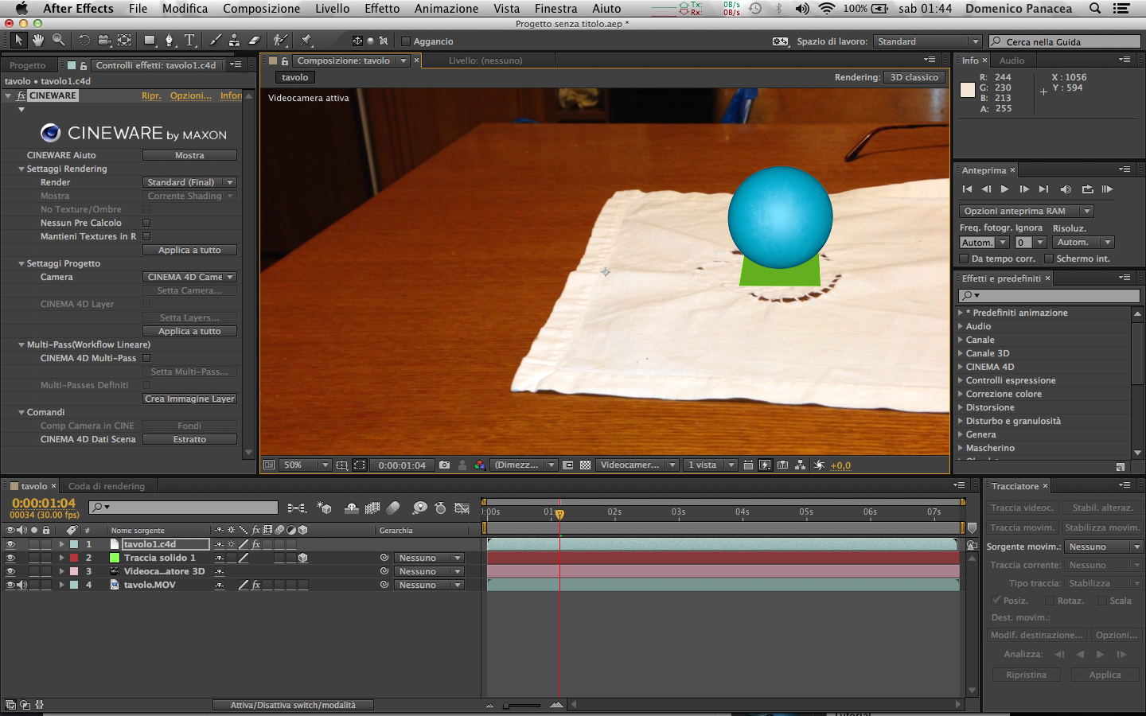Play the preview in Anteprima panel
1146x716 pixels.
1004,189
